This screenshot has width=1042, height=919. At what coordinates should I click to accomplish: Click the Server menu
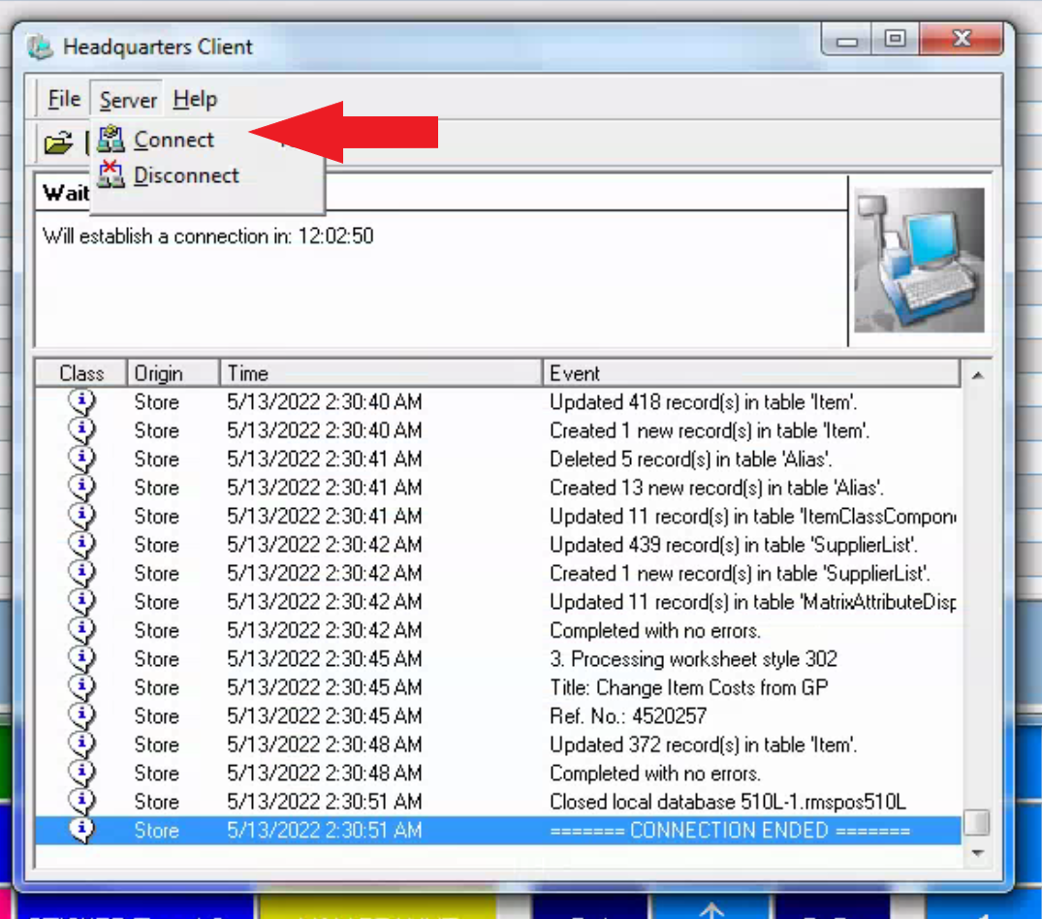point(128,100)
